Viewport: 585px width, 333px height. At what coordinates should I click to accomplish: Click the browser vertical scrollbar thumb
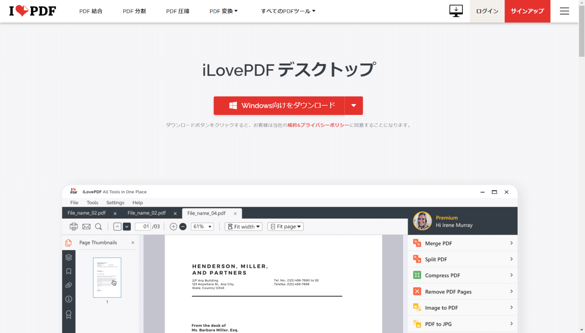(582, 32)
